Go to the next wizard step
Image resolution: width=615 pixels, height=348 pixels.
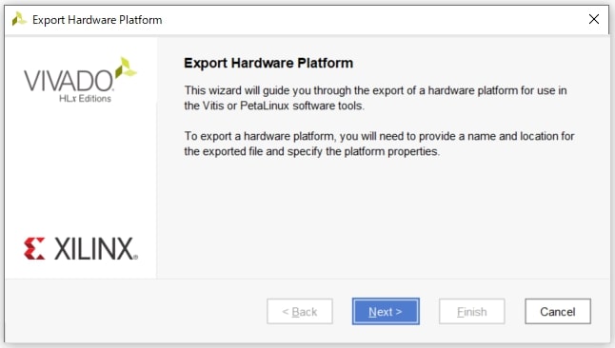[386, 312]
